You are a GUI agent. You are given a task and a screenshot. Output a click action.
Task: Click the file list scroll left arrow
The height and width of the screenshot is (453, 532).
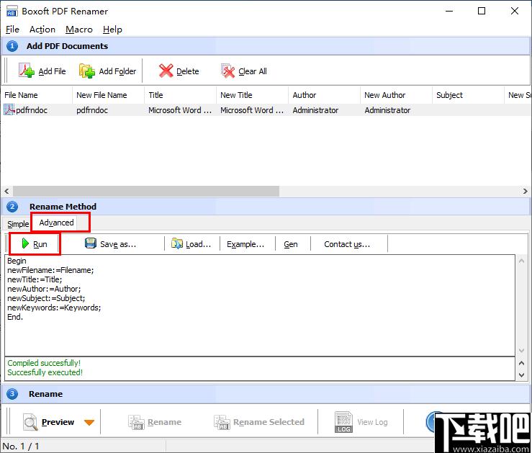click(6, 191)
